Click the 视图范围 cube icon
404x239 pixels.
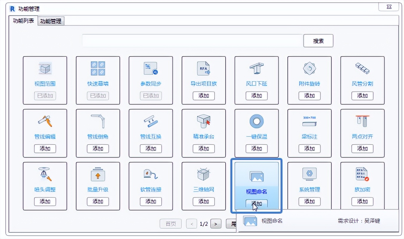point(45,69)
